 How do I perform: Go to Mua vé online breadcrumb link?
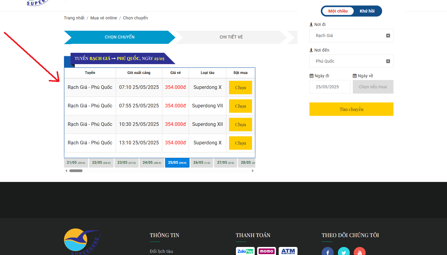tap(104, 18)
